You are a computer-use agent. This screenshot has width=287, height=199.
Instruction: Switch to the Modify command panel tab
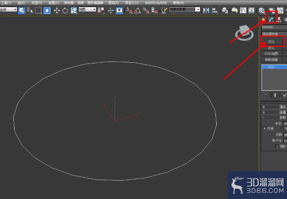tap(271, 20)
